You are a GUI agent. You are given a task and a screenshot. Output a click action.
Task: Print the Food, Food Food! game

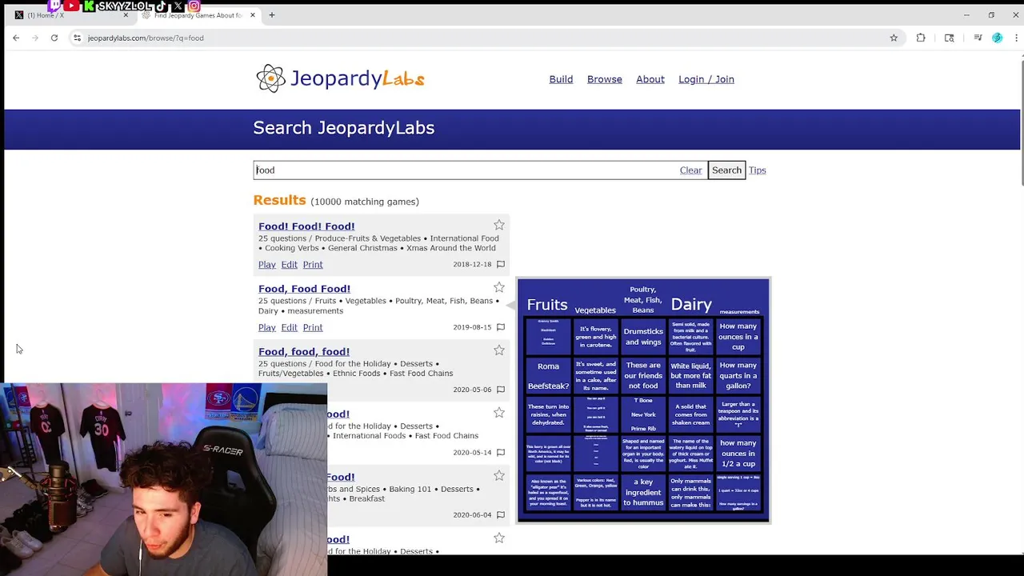click(313, 327)
